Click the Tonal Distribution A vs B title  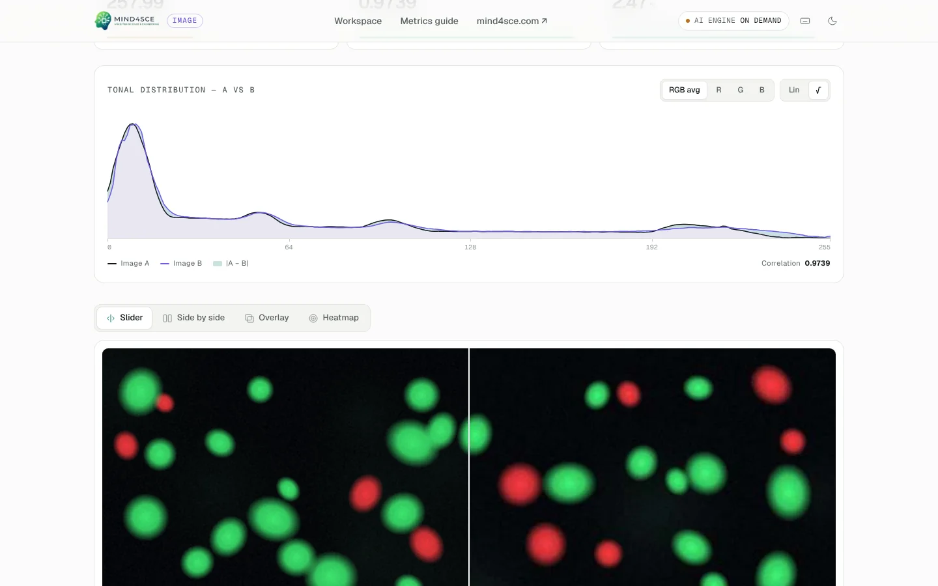click(x=181, y=90)
